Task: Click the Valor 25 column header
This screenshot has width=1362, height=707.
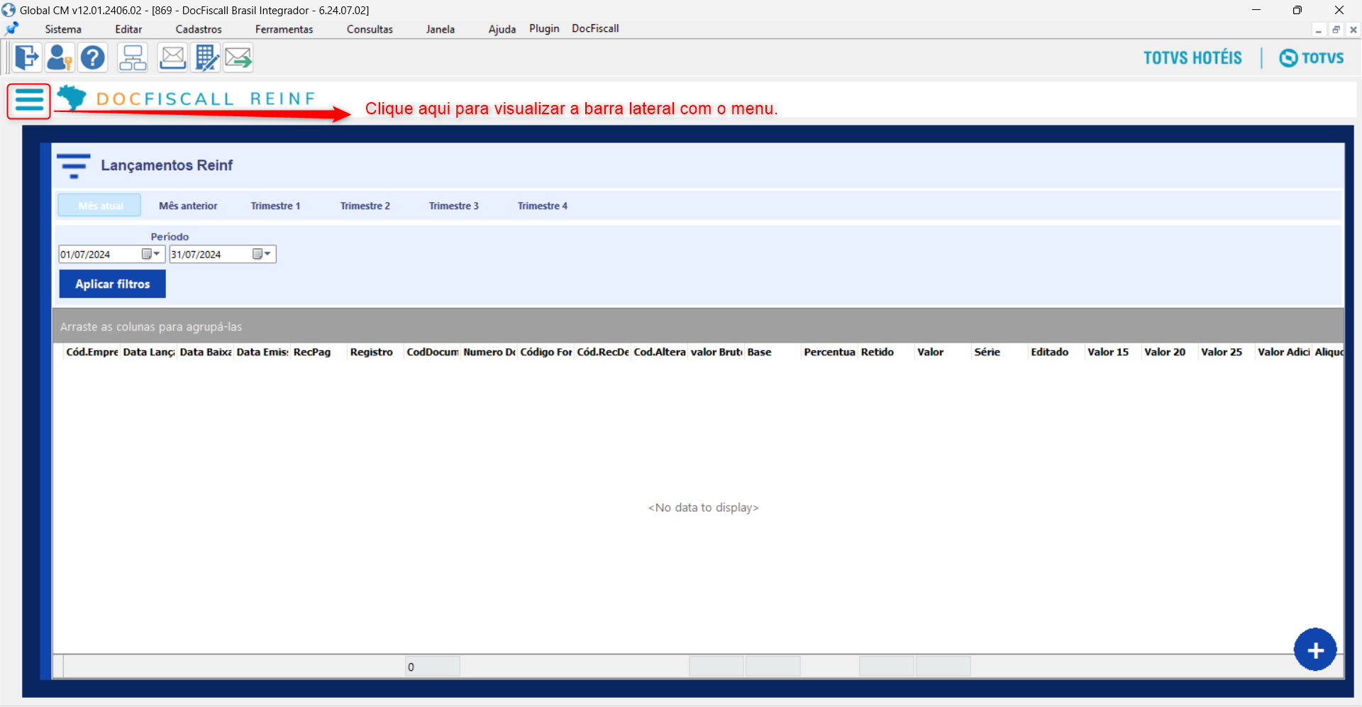Action: (x=1227, y=352)
